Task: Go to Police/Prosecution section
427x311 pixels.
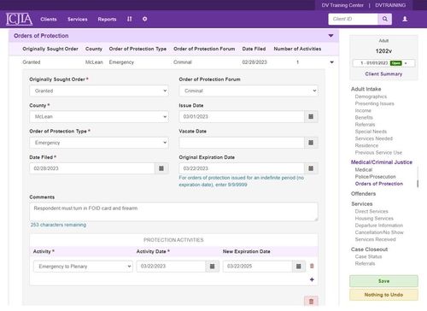Action: 376,177
